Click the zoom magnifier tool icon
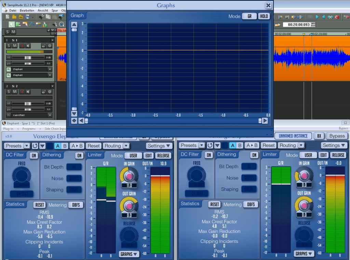Image resolution: width=350 pixels, height=260 pixels. (62, 24)
